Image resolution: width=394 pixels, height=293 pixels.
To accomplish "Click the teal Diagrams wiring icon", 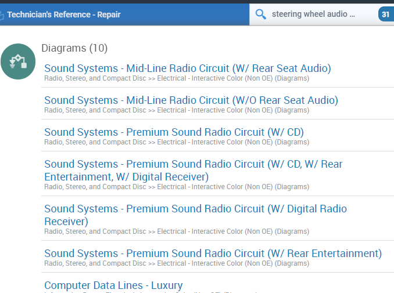I will (x=18, y=62).
